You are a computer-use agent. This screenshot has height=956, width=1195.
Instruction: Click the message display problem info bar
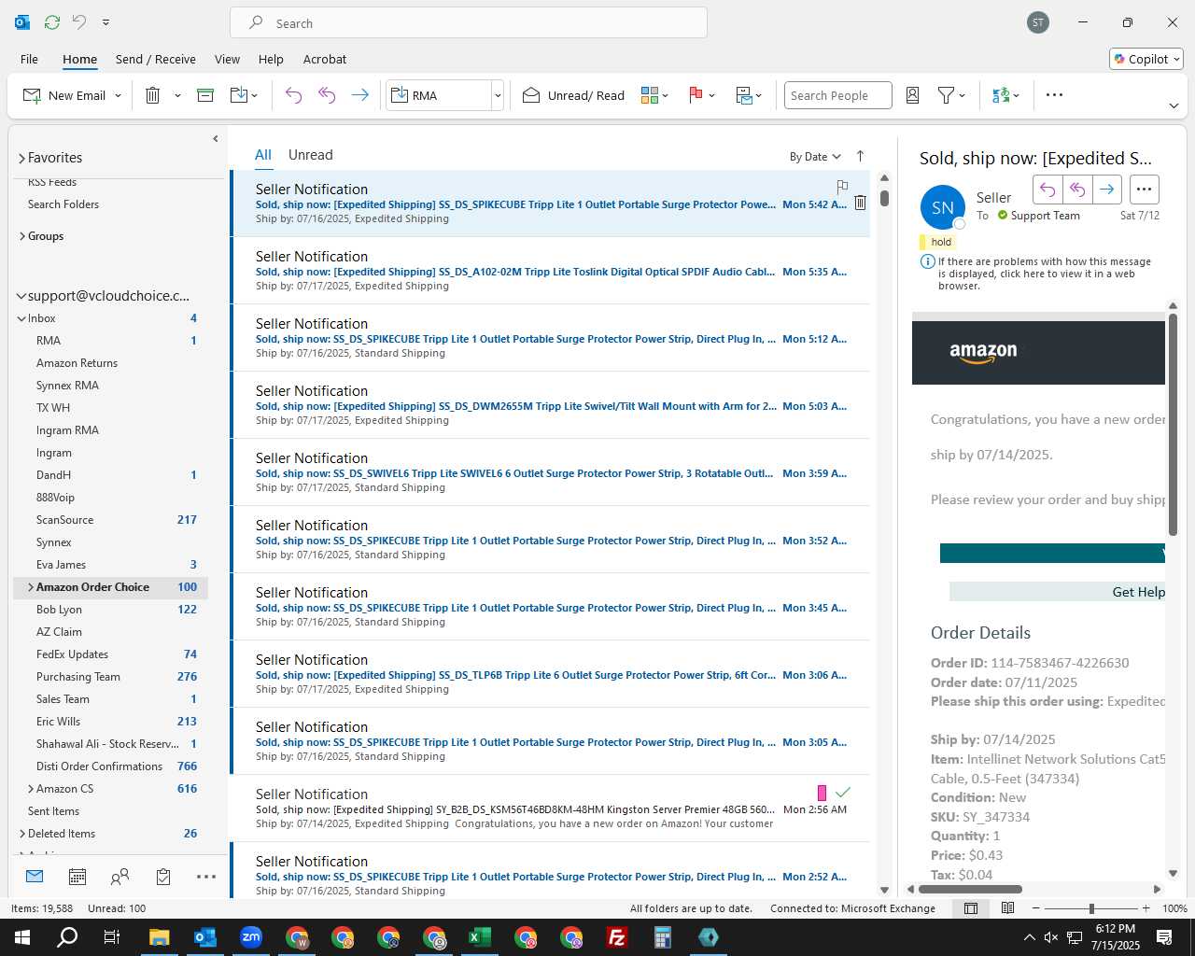[x=1036, y=274]
